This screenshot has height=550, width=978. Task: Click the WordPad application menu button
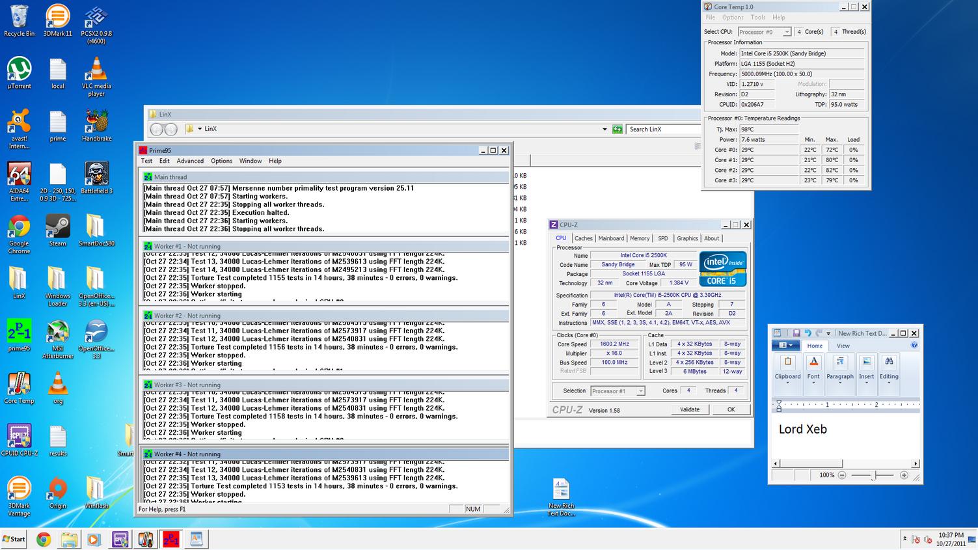click(785, 346)
